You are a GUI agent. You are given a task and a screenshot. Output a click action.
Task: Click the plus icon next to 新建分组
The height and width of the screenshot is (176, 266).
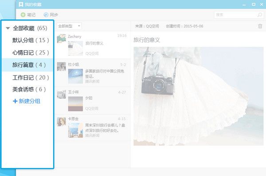[x=15, y=101]
